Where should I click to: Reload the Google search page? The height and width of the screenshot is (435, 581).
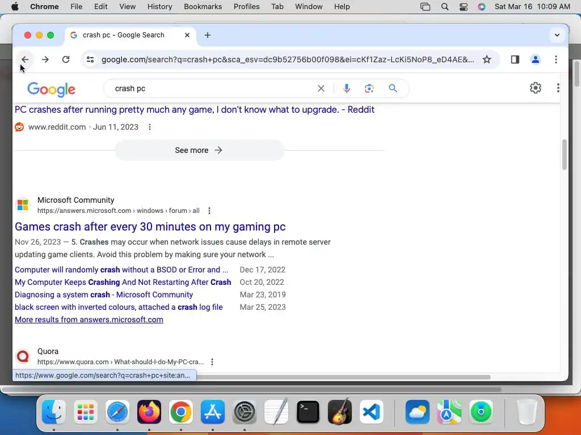point(66,59)
